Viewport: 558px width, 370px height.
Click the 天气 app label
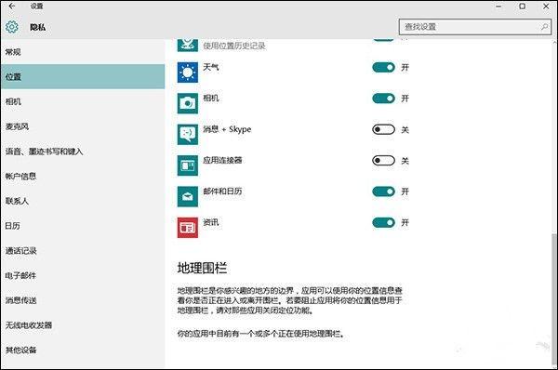tap(211, 67)
